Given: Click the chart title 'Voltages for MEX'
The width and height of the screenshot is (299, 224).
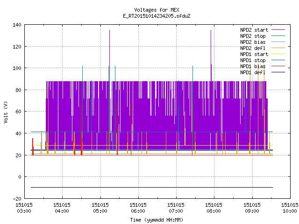Looking at the screenshot, I should click(157, 10).
